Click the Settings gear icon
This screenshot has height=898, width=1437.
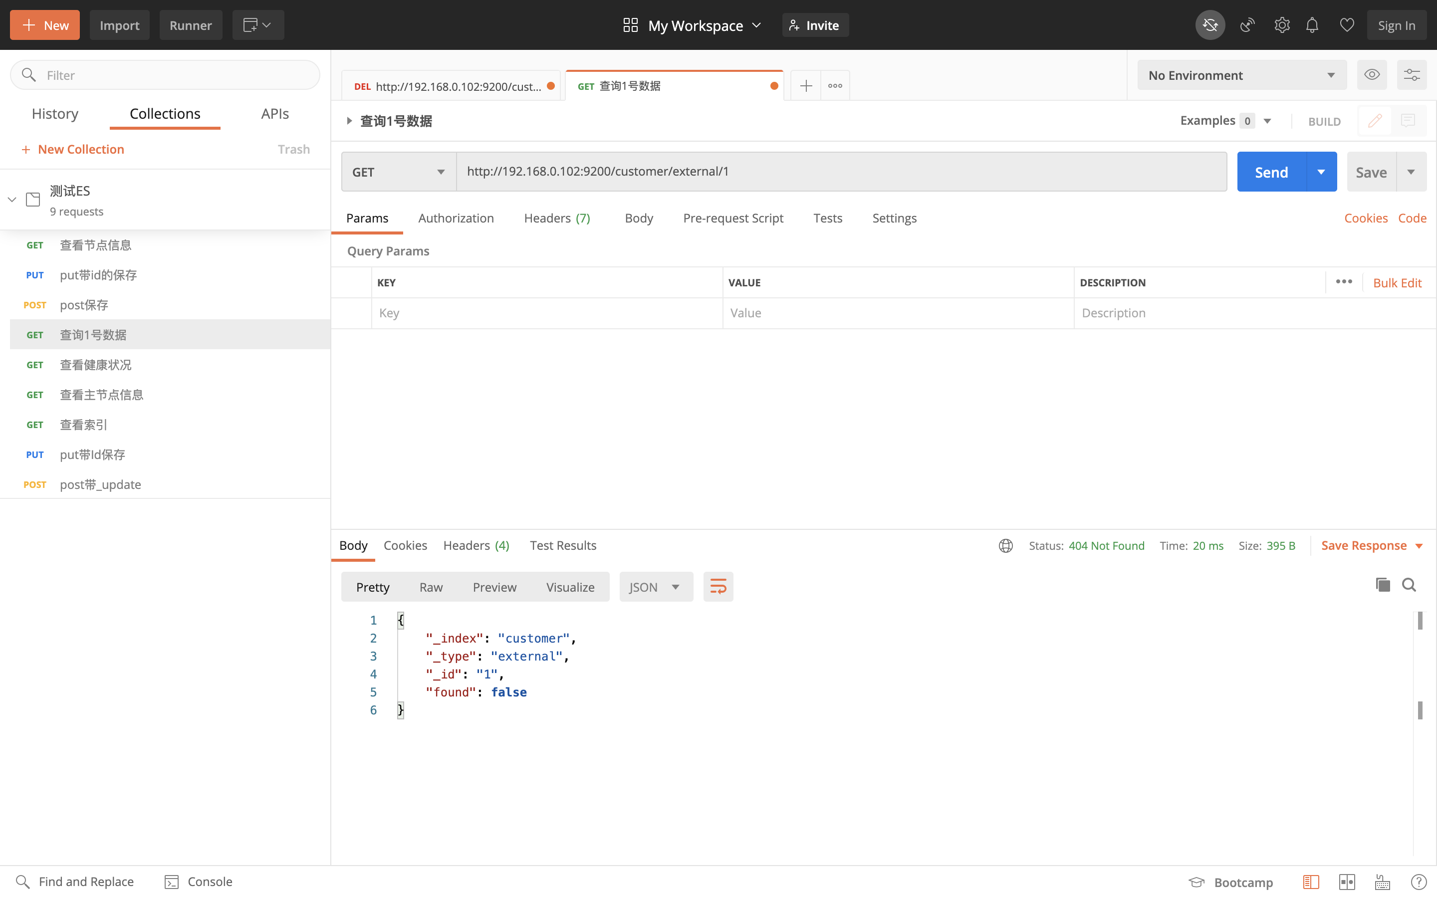pos(1281,25)
